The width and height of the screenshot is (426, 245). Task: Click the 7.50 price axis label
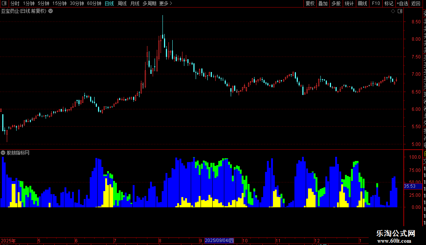point(416,57)
